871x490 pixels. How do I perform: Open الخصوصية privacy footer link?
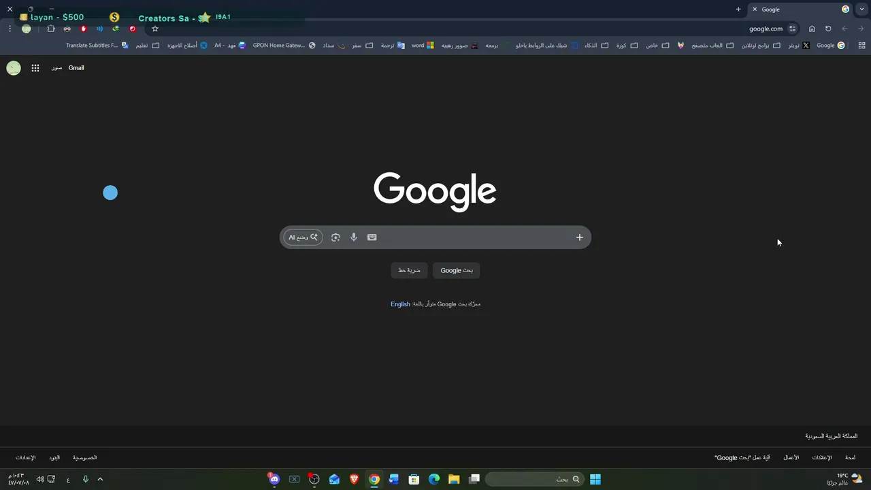tap(85, 458)
